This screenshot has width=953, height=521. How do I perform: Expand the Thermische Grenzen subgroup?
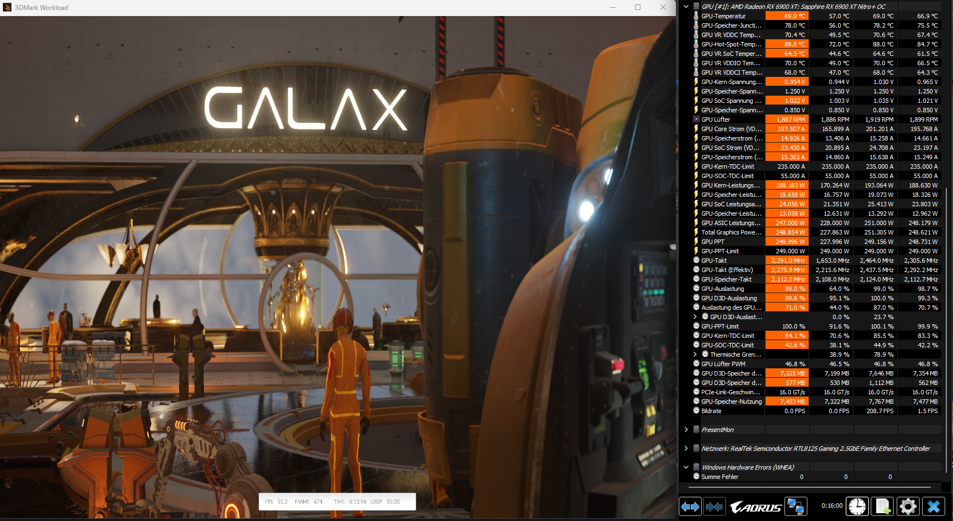pos(695,354)
